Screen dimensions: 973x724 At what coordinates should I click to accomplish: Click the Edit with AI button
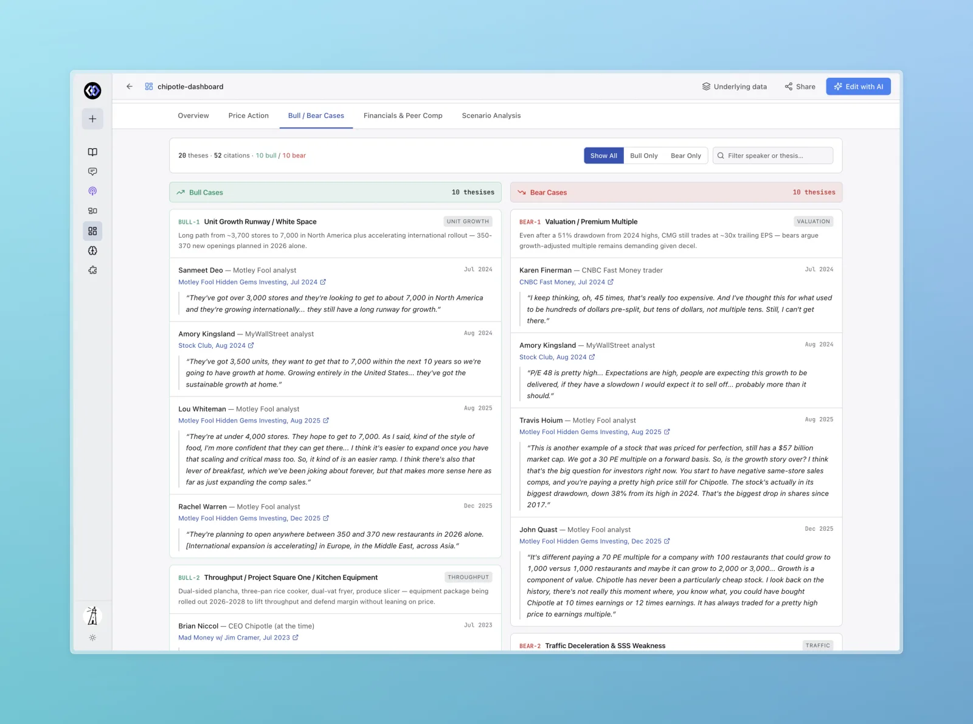(858, 86)
